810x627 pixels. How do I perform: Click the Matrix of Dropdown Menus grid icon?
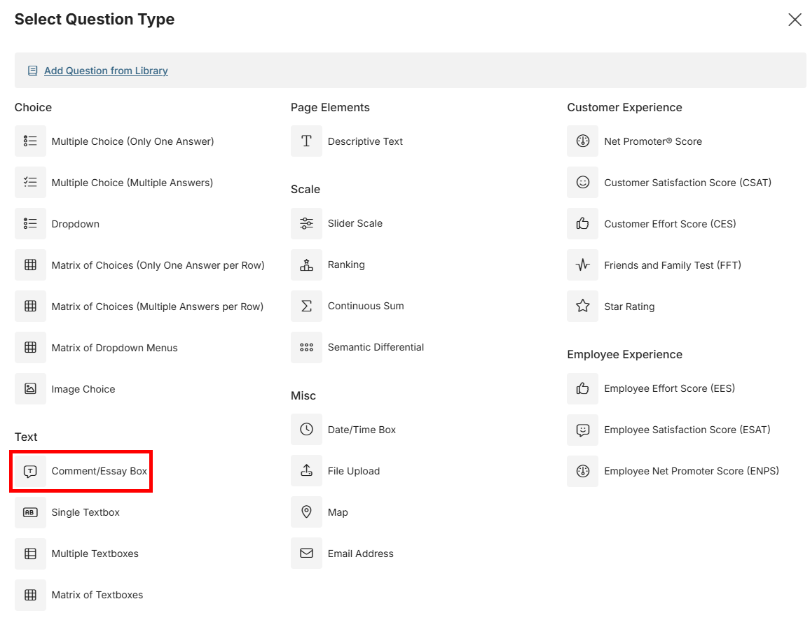pos(30,347)
